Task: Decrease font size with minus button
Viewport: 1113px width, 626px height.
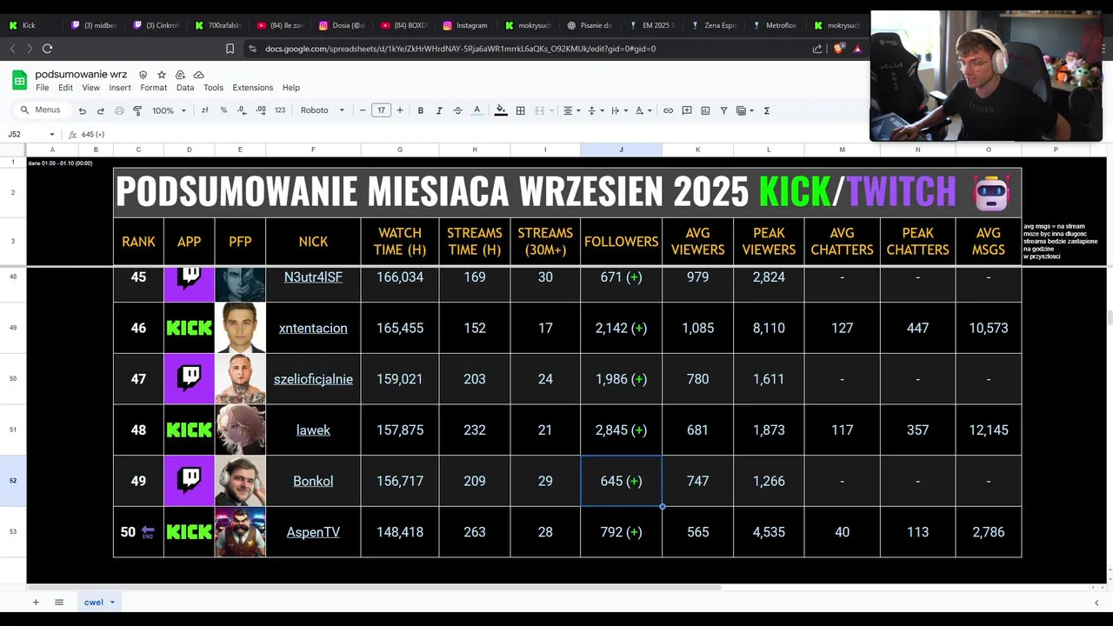Action: pyautogui.click(x=363, y=110)
